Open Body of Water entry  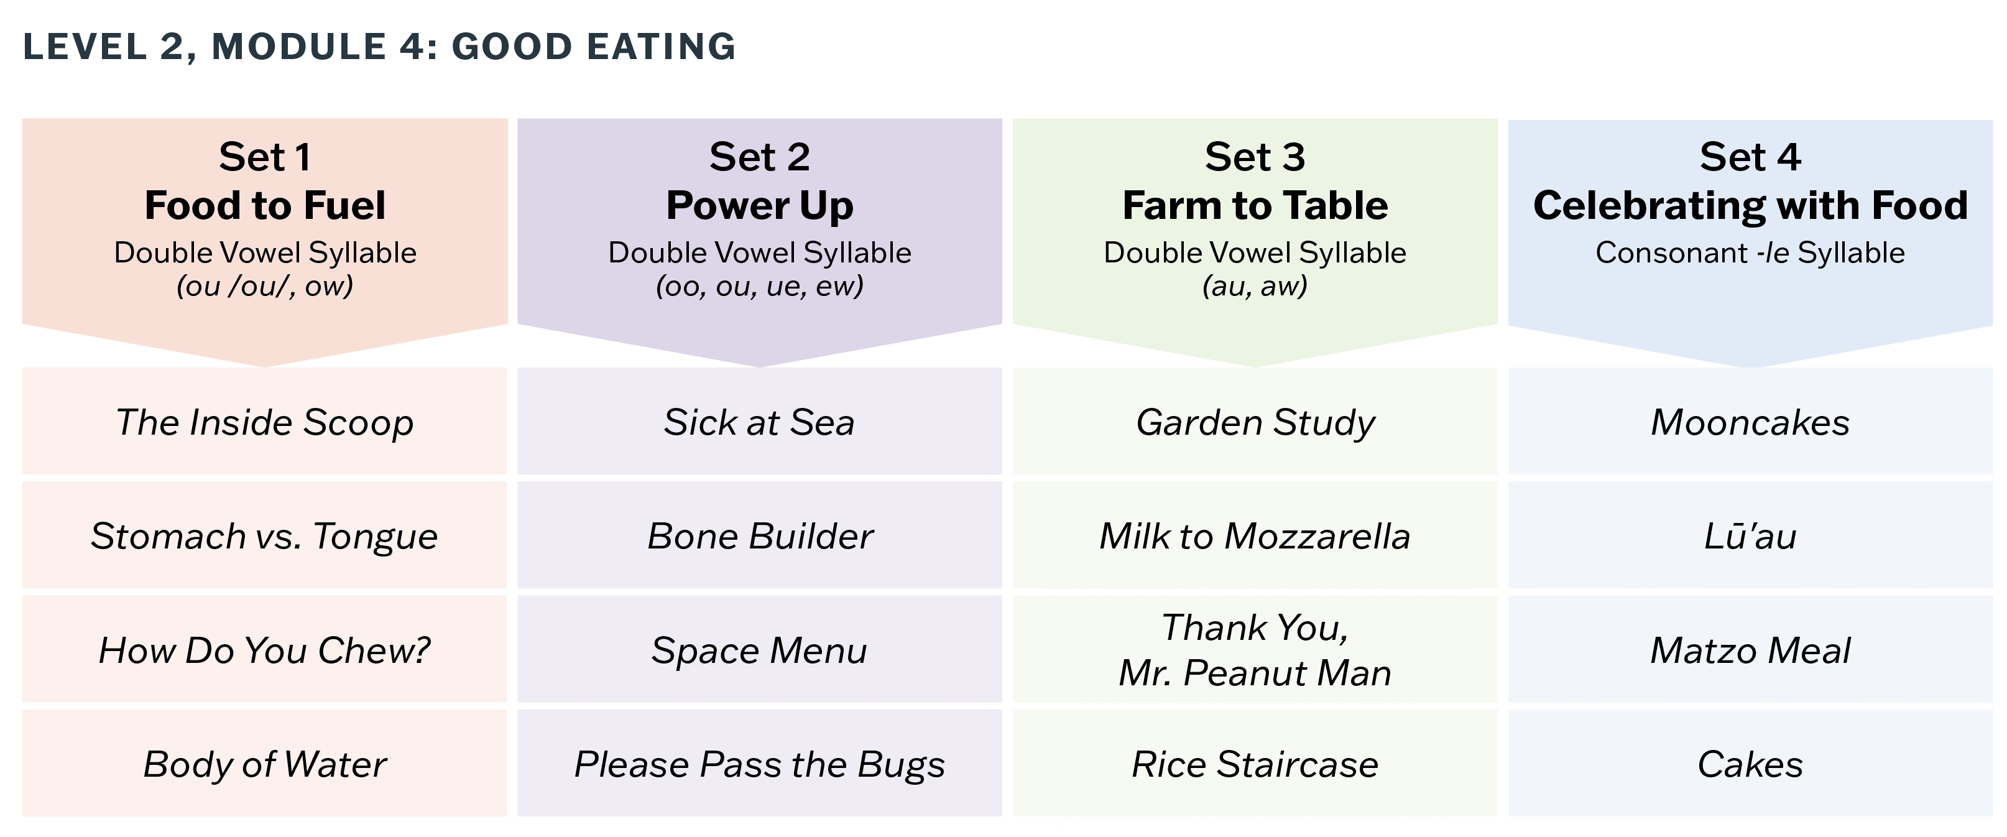265,764
